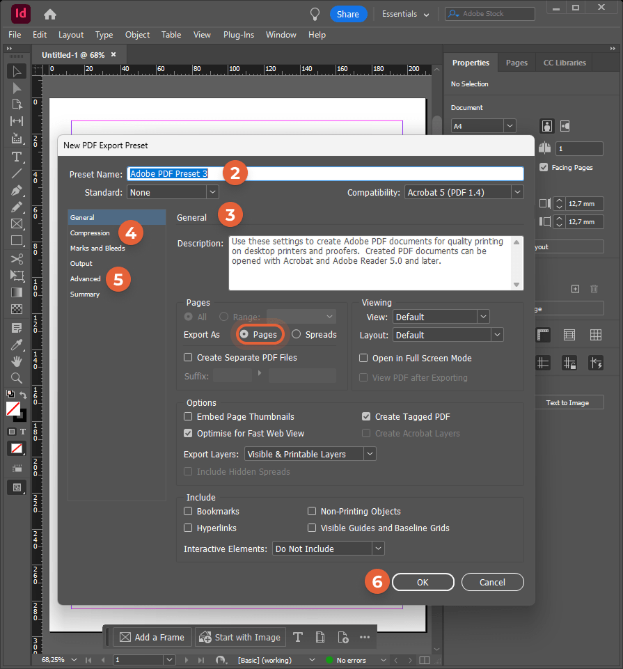Toggle the Facing Pages checkbox

point(544,167)
